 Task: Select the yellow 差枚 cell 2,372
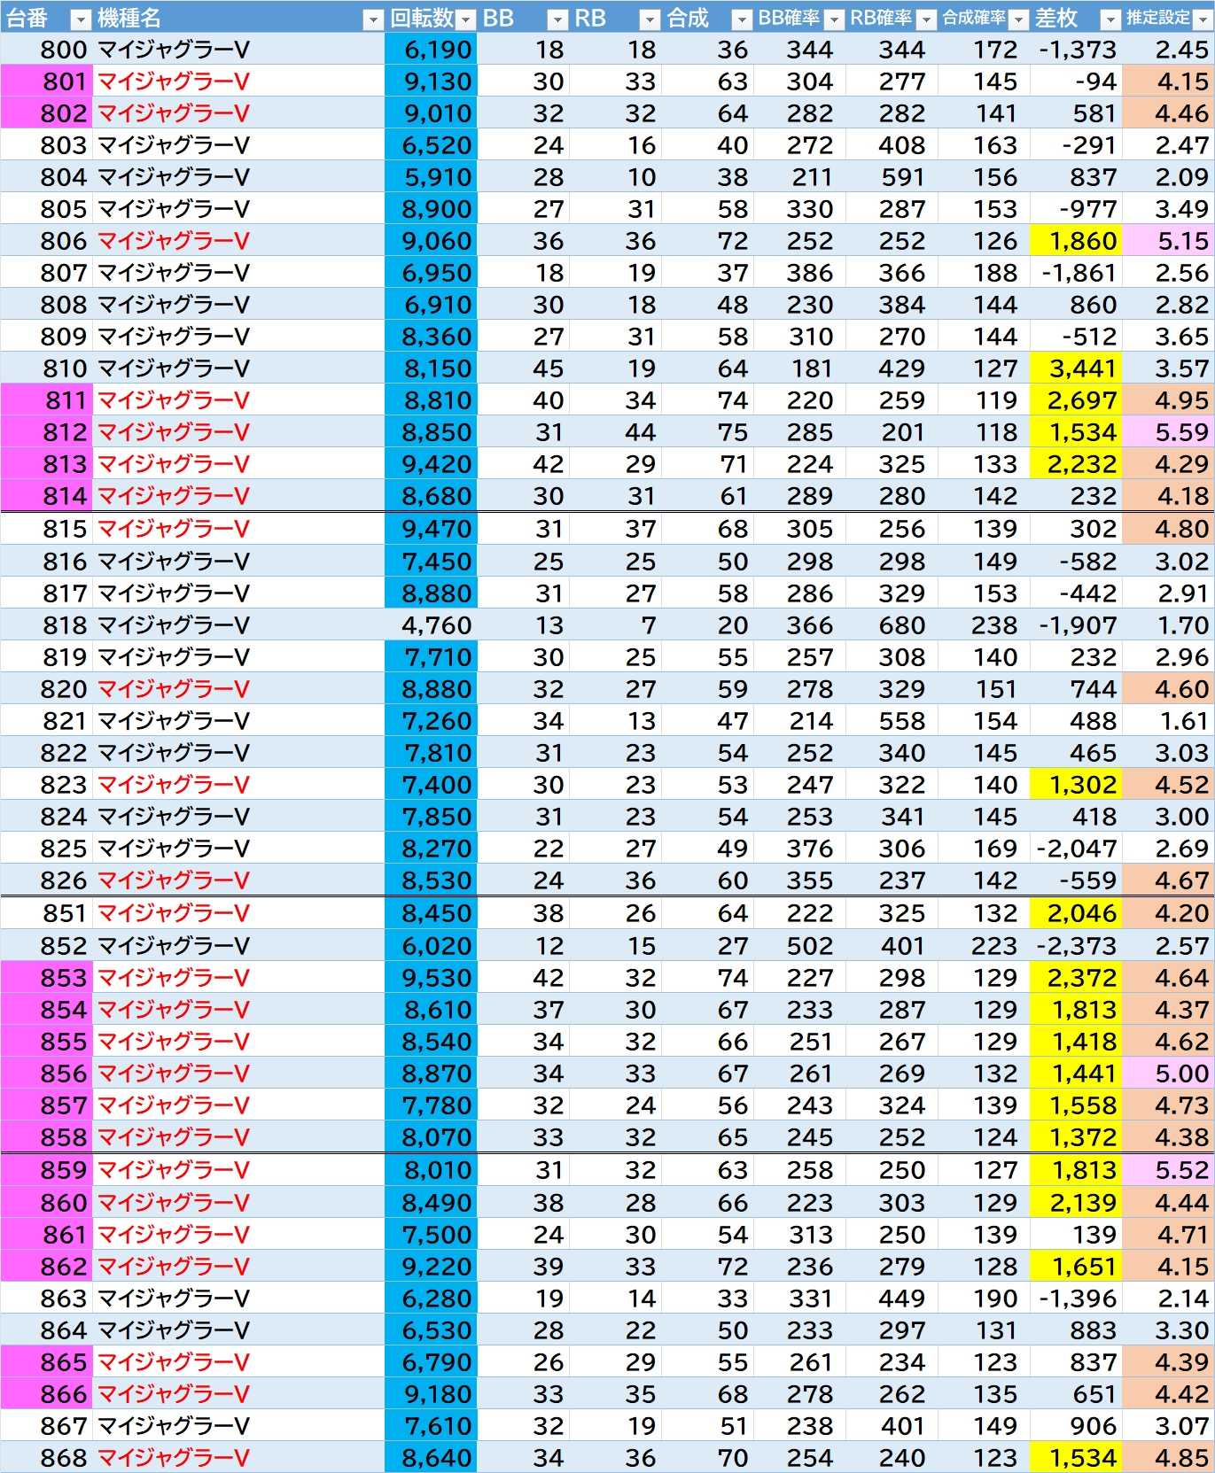[x=1076, y=978]
